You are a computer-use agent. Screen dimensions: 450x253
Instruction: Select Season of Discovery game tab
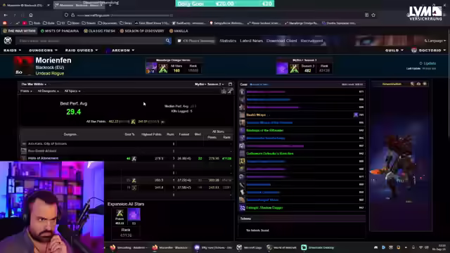(142, 31)
